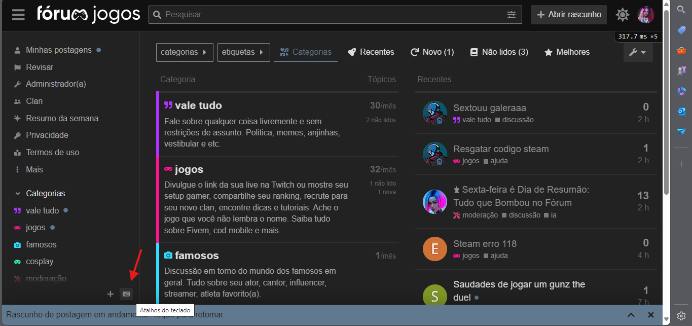Screen dimensions: 692x326
Task: Open the Resgatar codigo steam topic
Action: (x=501, y=149)
